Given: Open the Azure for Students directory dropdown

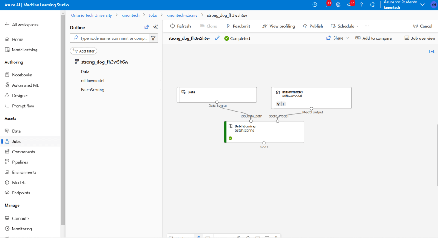Looking at the screenshot, I should click(x=423, y=5).
